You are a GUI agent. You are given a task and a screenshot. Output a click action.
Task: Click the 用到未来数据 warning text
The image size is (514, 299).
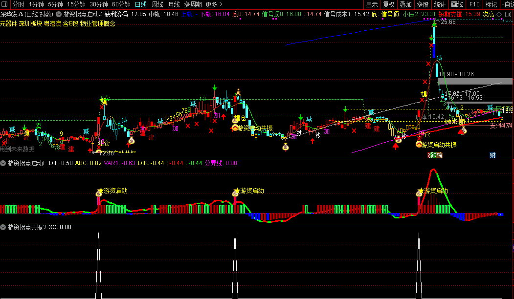click(18, 149)
